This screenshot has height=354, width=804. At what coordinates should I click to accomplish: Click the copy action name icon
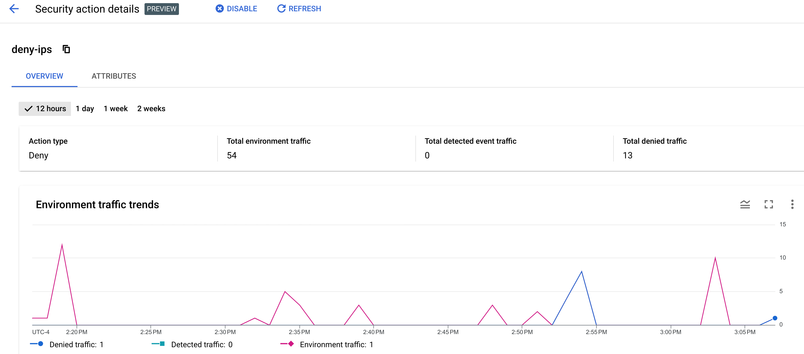[x=66, y=49]
